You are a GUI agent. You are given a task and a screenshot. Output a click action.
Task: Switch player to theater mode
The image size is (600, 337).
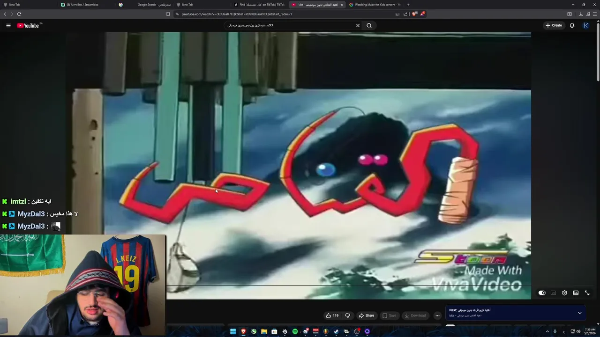[576, 293]
